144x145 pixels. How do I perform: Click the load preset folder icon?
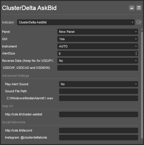(132, 8)
